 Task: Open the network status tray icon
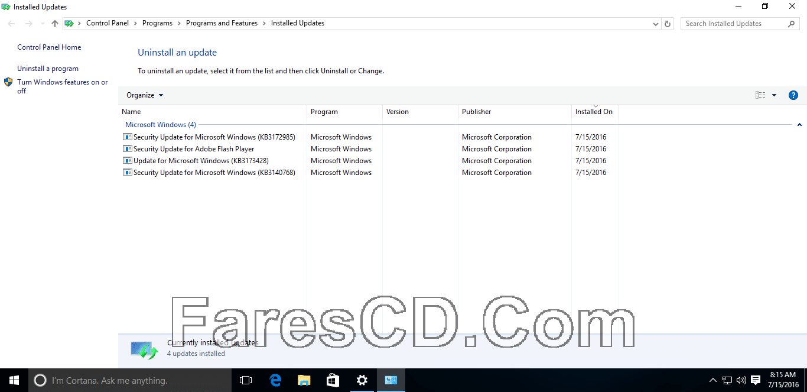click(x=727, y=380)
